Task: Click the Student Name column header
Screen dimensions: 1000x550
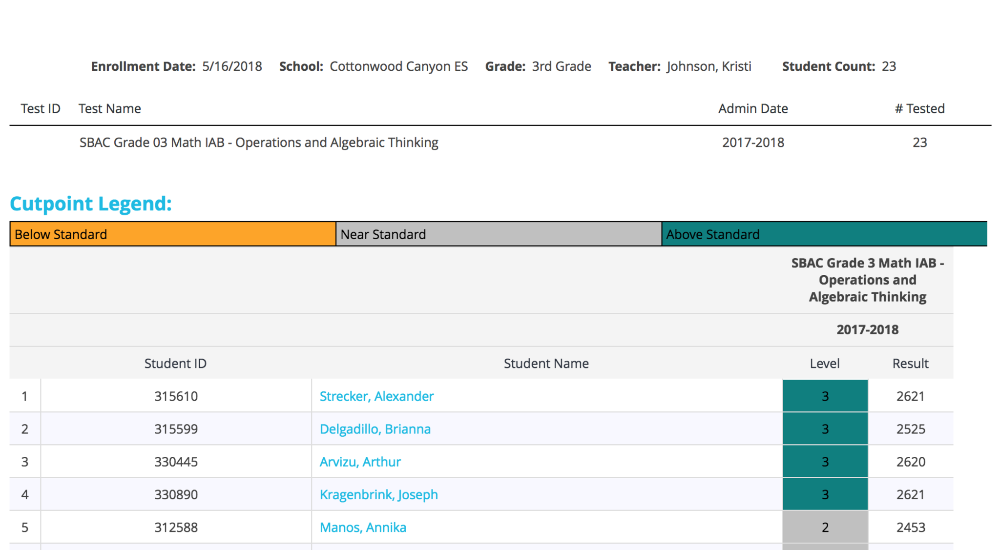Action: [x=546, y=363]
